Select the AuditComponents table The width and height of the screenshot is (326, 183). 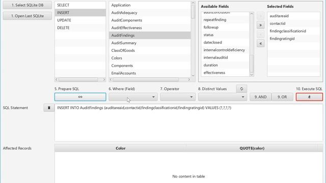150,20
